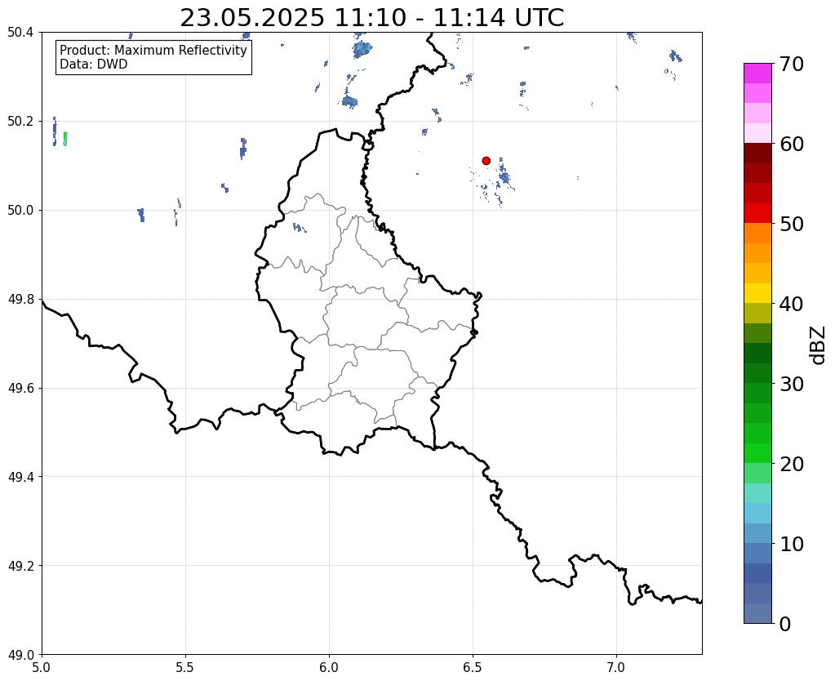The width and height of the screenshot is (835, 681).
Task: Click the 0 tick label at colorbar bottom
Action: click(785, 624)
